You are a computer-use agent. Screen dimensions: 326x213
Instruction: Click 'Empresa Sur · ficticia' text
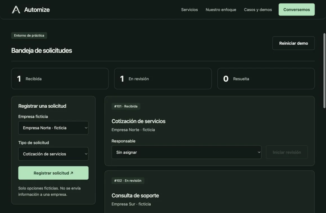pyautogui.click(x=131, y=204)
